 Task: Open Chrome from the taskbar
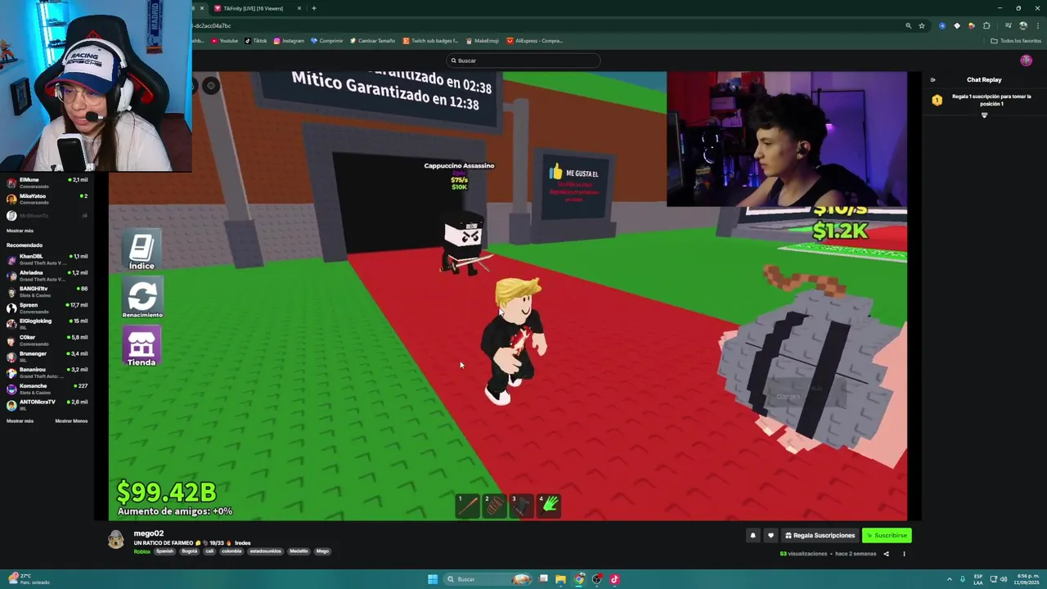(x=579, y=579)
